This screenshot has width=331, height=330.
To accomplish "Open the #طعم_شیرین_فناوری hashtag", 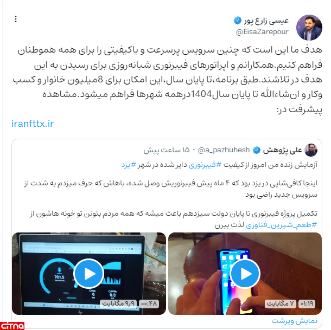I will [282, 225].
